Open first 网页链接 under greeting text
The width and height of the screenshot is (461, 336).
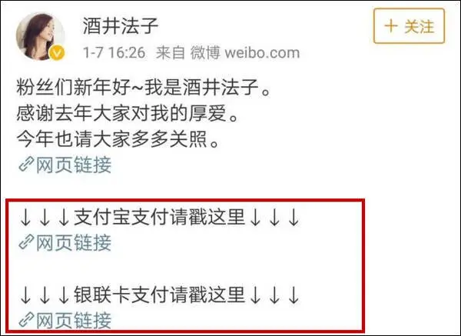tap(65, 165)
